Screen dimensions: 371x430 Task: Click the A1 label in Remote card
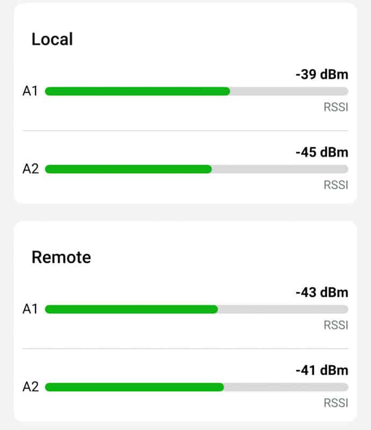pos(30,309)
